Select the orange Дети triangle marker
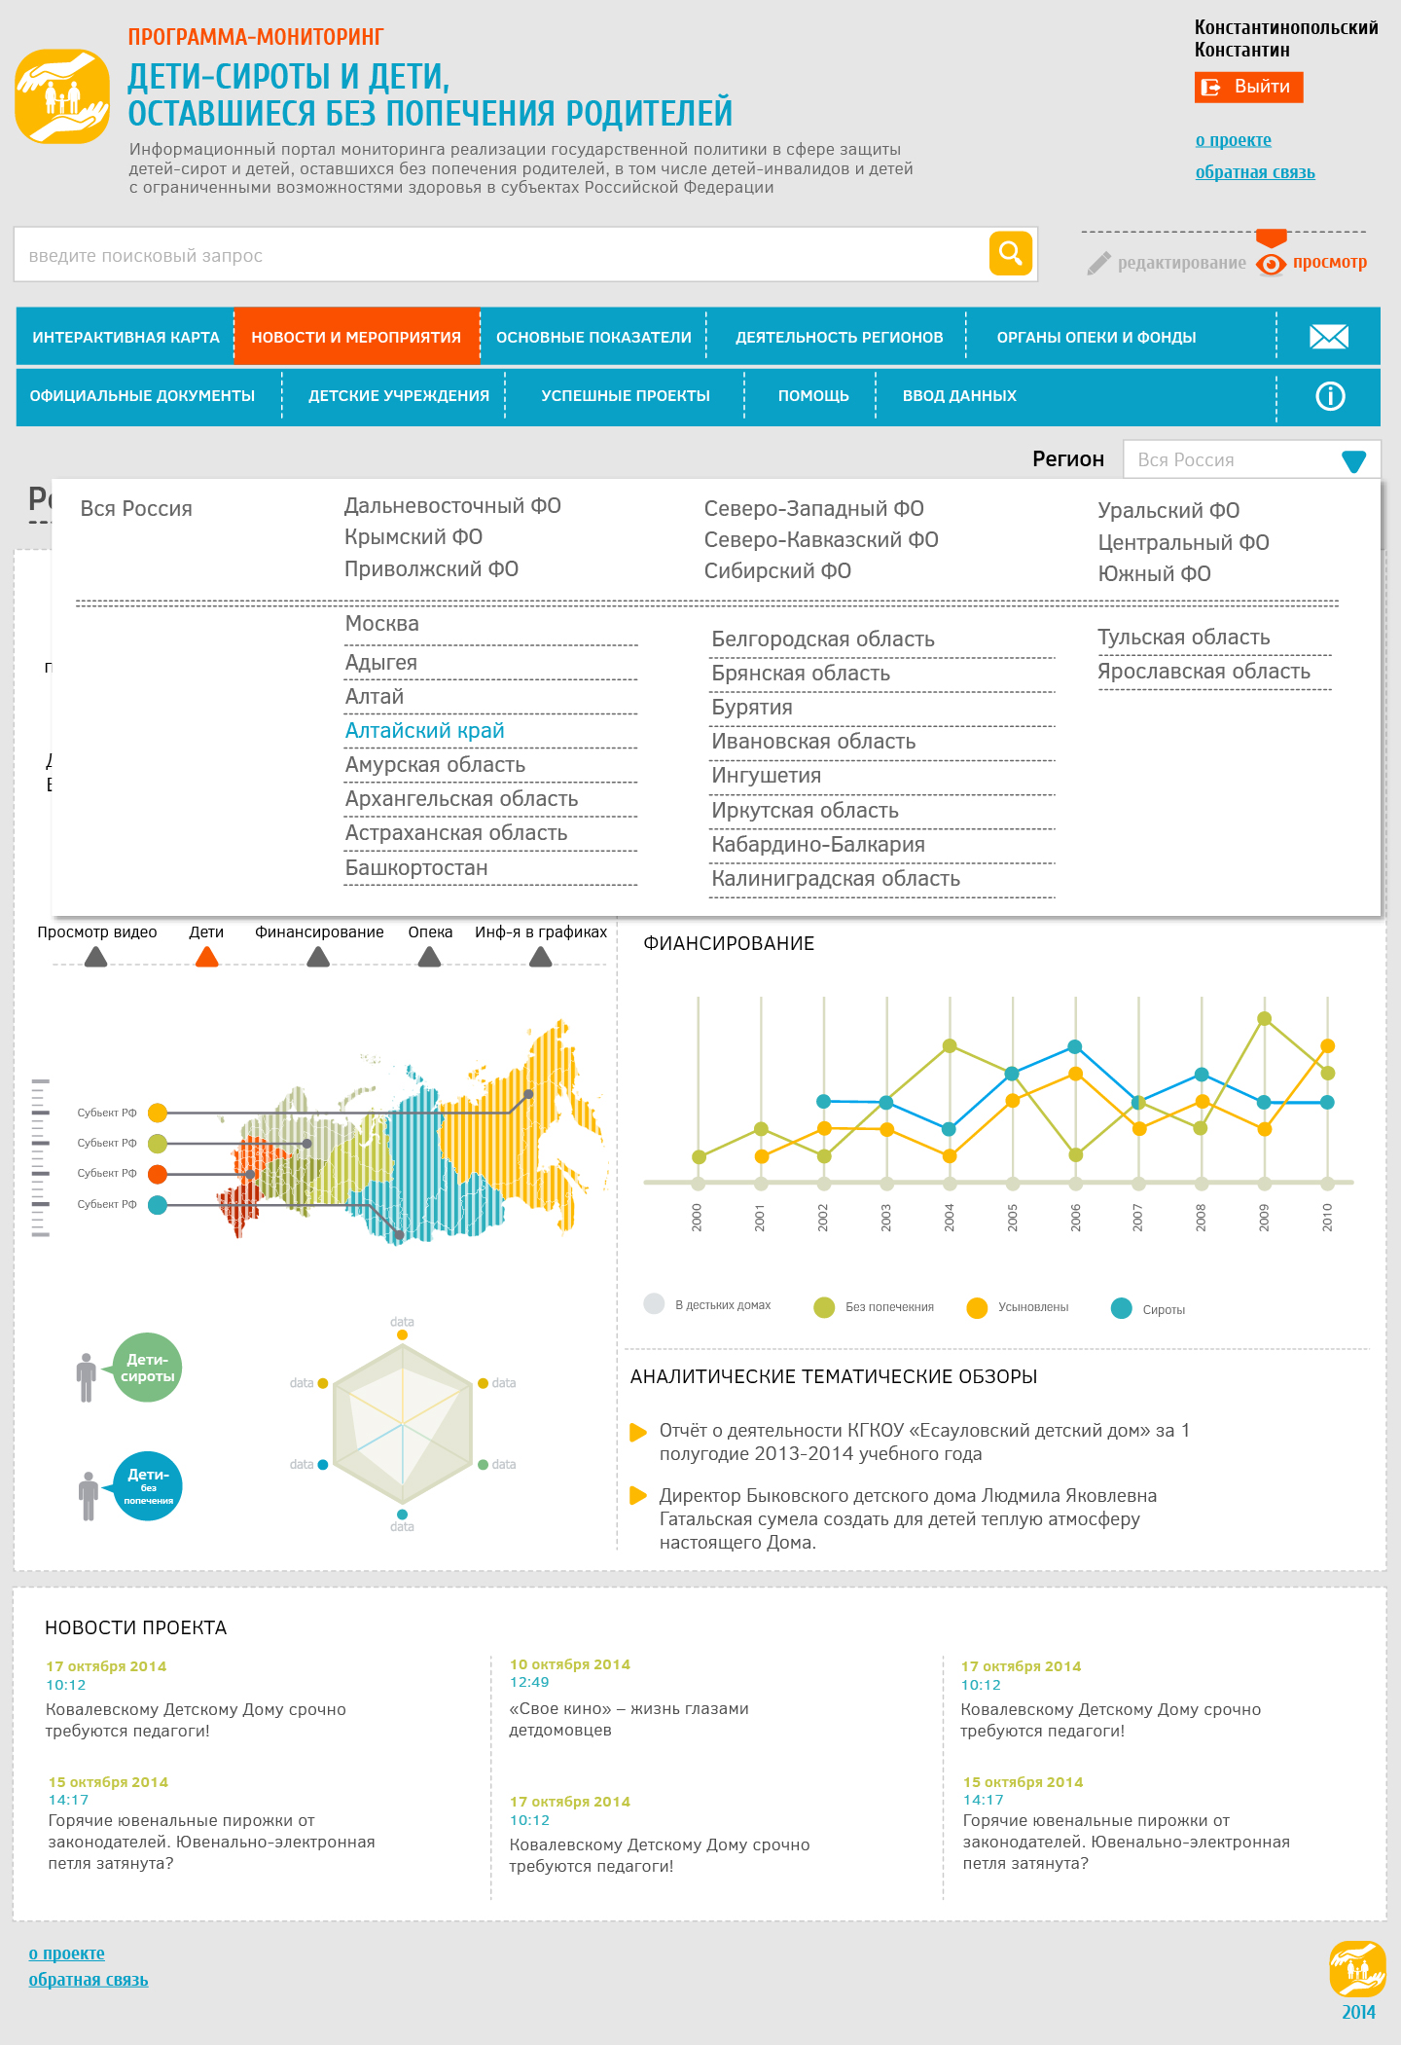 [x=206, y=958]
